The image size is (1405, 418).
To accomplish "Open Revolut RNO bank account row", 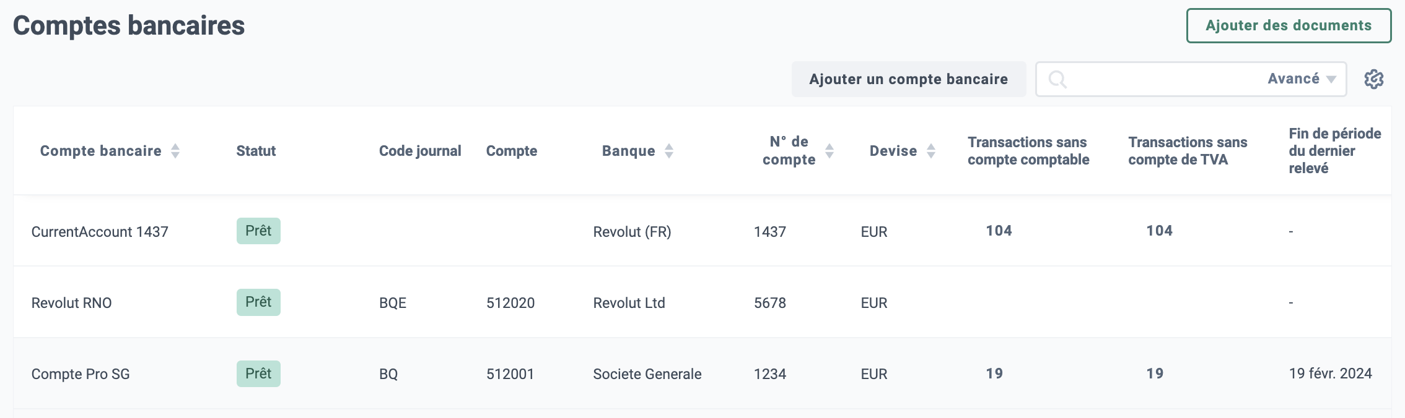I will click(702, 302).
